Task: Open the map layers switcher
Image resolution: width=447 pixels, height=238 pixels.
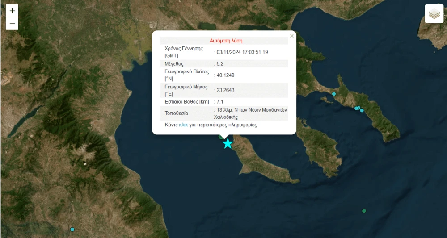Action: [434, 14]
